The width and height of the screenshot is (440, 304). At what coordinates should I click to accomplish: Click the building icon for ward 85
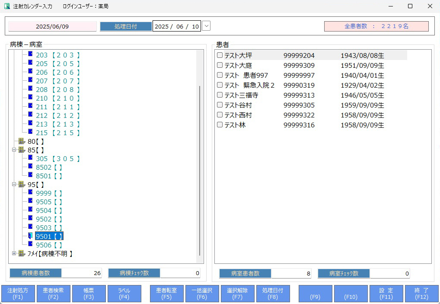(x=22, y=150)
